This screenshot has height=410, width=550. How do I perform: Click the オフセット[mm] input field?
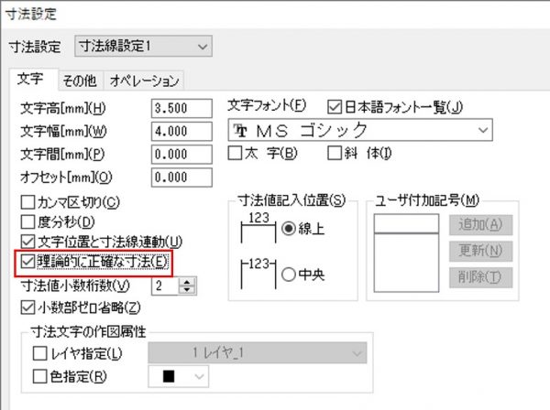click(181, 178)
